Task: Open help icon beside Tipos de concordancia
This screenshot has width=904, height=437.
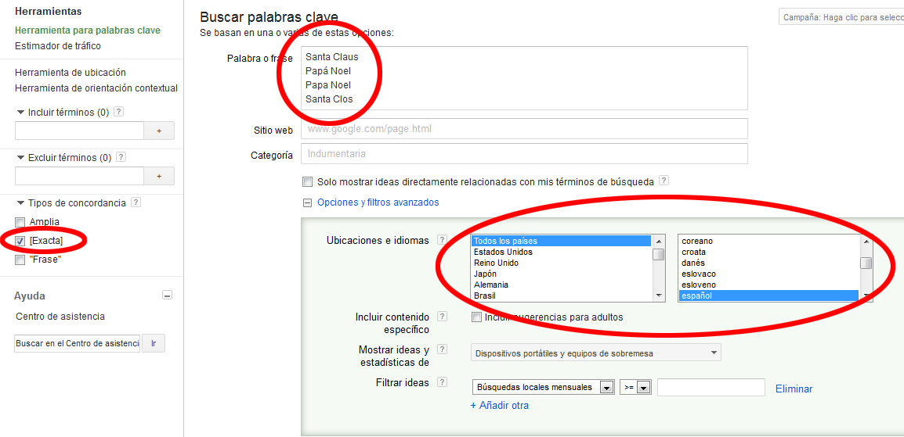Action: [136, 202]
